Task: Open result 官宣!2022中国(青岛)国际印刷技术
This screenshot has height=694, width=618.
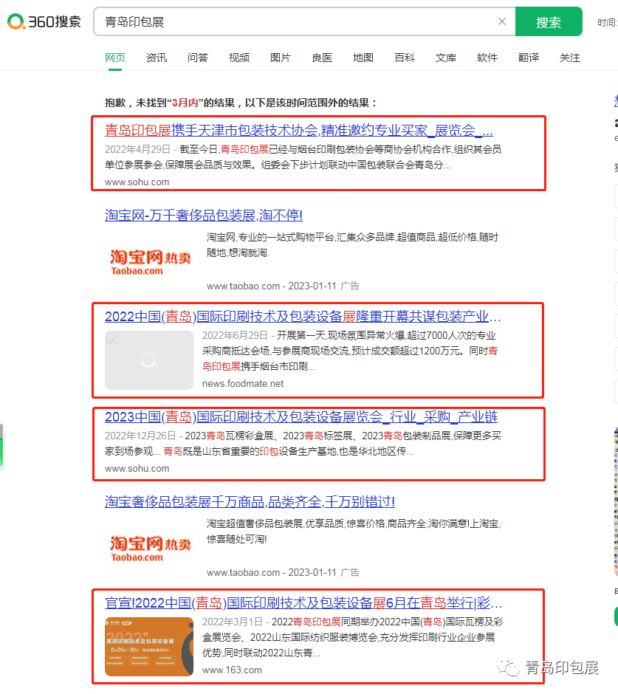Action: click(303, 603)
